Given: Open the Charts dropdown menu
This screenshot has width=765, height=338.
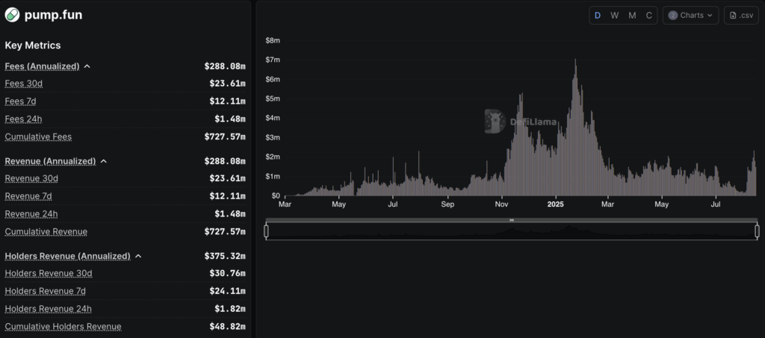Looking at the screenshot, I should click(x=690, y=16).
